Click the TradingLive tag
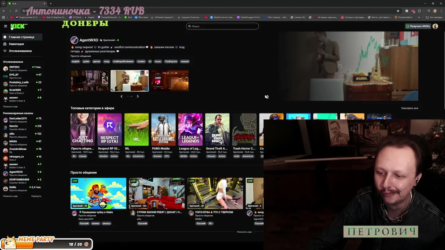 coord(171,61)
